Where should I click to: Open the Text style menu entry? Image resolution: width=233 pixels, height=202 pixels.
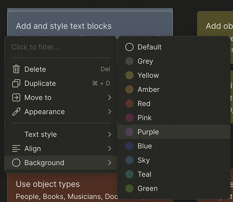click(x=61, y=135)
